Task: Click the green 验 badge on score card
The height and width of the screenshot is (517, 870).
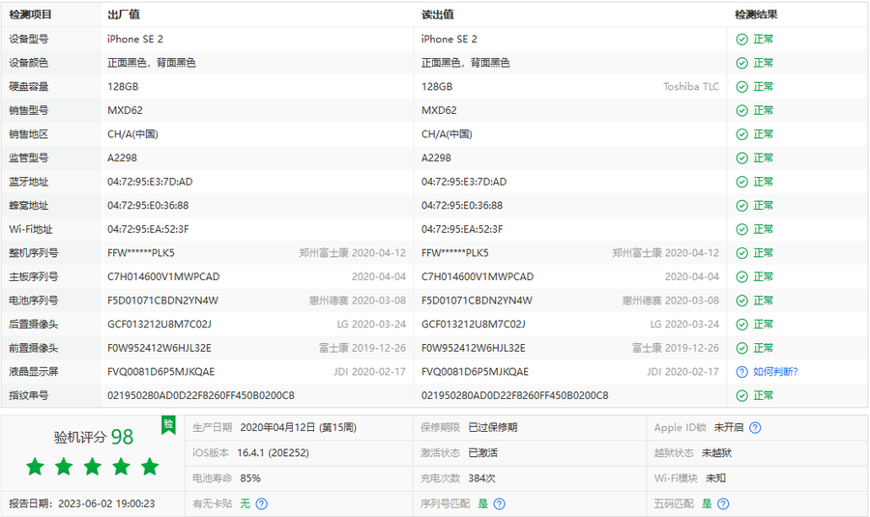Action: [x=168, y=425]
